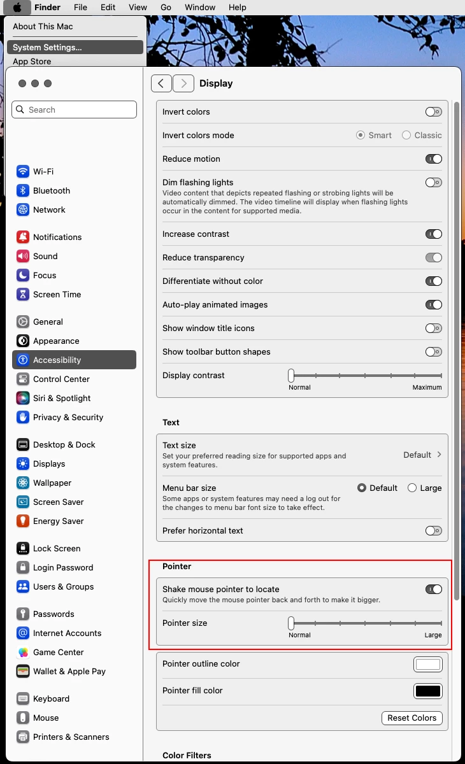The width and height of the screenshot is (465, 764).
Task: Disable Shake mouse pointer to locate
Action: [x=434, y=589]
